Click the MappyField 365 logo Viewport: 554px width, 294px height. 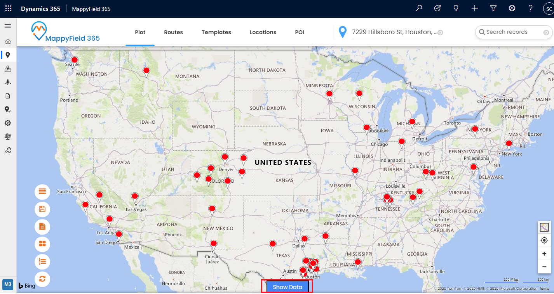[65, 32]
